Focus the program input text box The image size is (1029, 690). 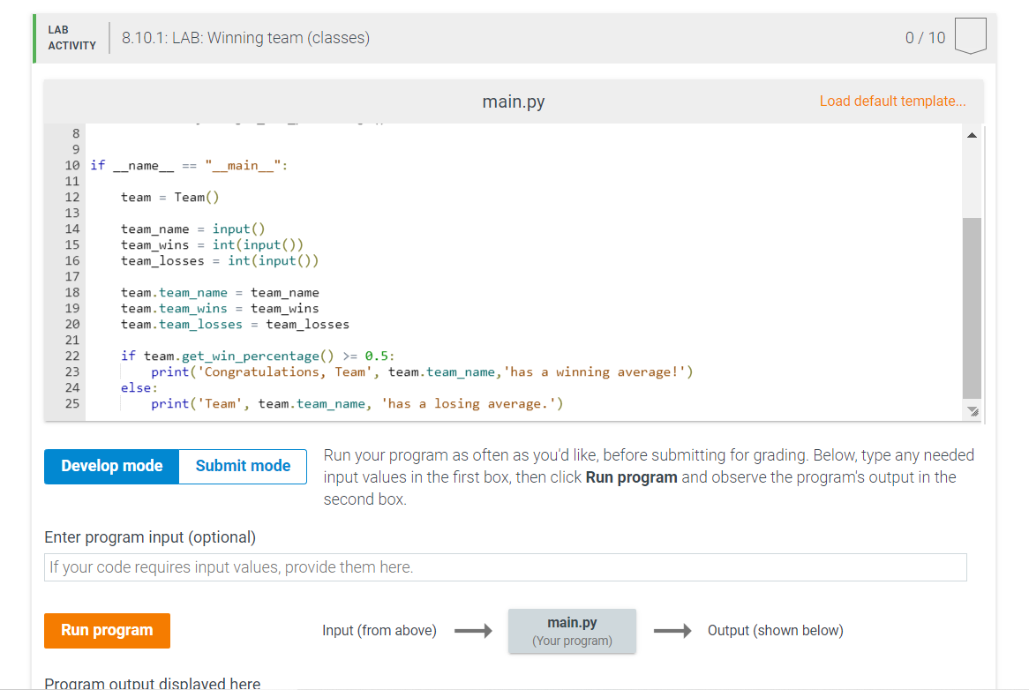(506, 567)
